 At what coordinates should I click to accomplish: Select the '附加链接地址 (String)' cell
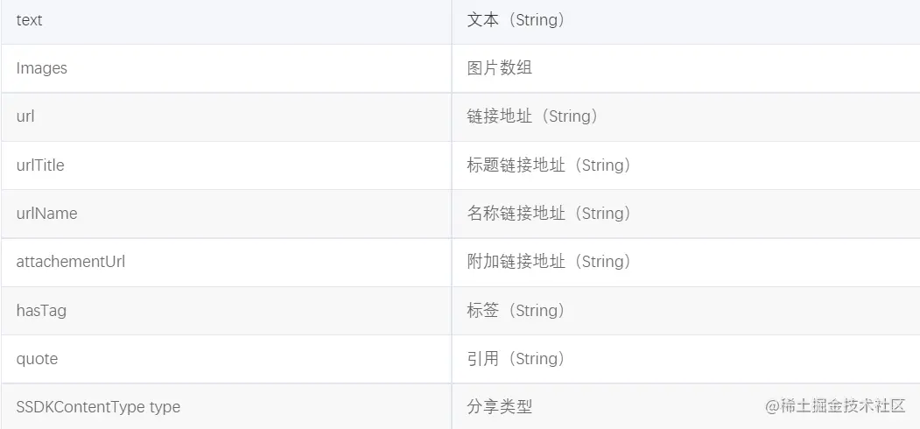point(549,261)
